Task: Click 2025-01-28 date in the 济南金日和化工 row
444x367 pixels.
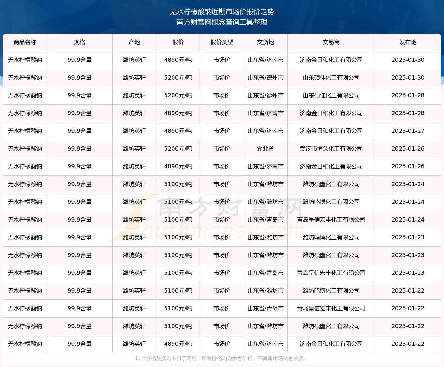Action: [x=408, y=113]
